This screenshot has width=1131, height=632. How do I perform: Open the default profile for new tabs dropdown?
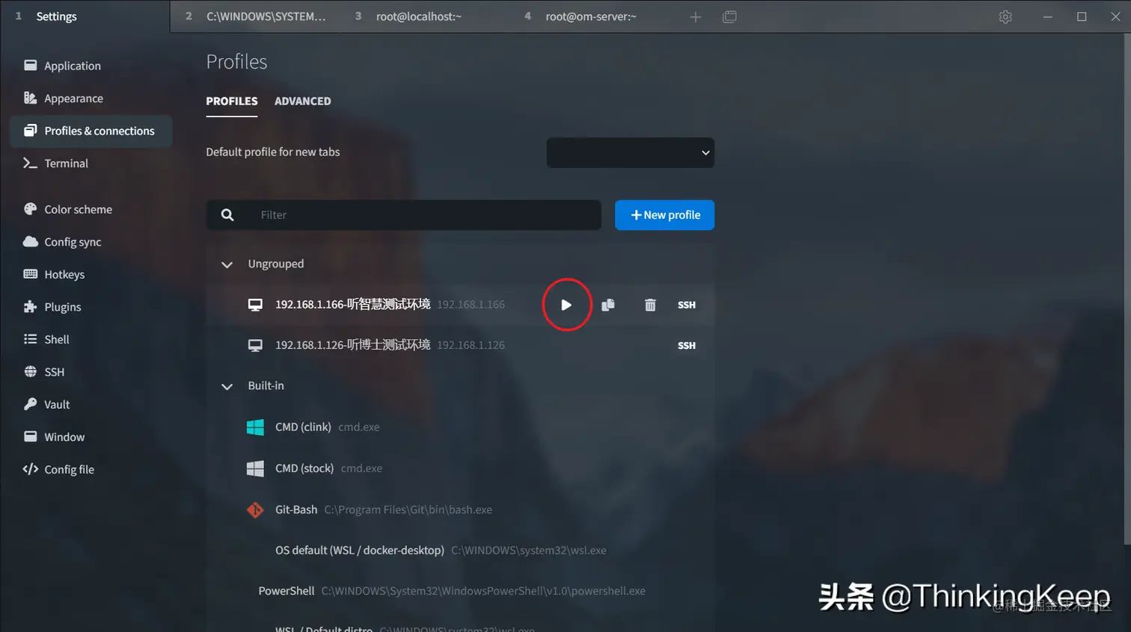click(x=630, y=152)
